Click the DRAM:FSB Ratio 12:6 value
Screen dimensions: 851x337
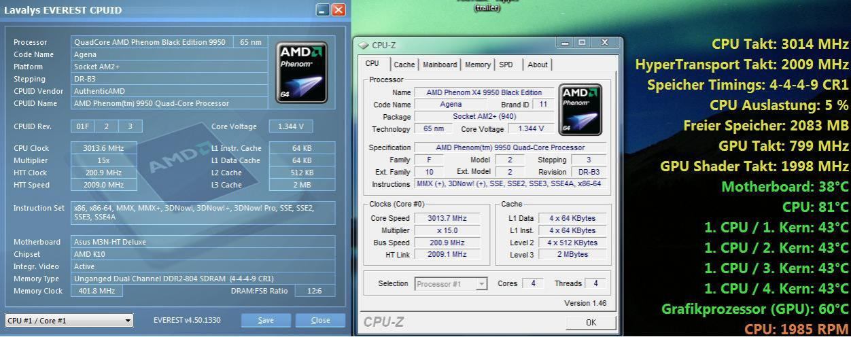315,291
